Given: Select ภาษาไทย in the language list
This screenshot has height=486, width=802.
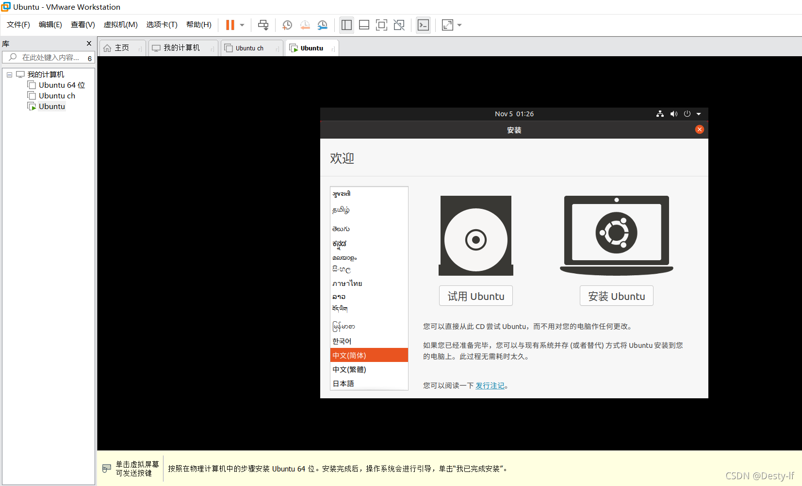Looking at the screenshot, I should (369, 283).
